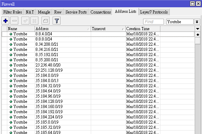Viewport: 202px width, 134px height.
Task: Switch to the Filter Rules tab
Action: 12,12
